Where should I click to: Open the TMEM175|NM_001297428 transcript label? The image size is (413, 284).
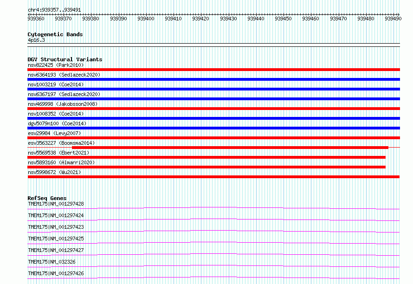click(56, 204)
